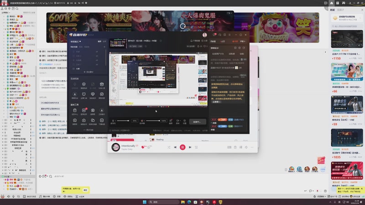Open channel mode dropdown above YY user list
The width and height of the screenshot is (365, 205).
pos(6,13)
